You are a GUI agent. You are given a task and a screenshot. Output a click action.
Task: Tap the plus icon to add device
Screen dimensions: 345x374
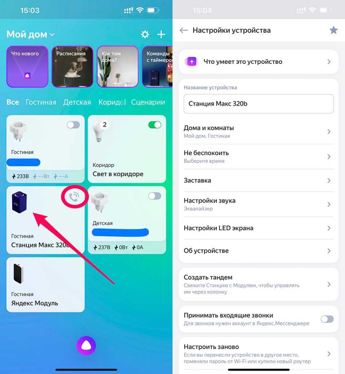point(161,34)
